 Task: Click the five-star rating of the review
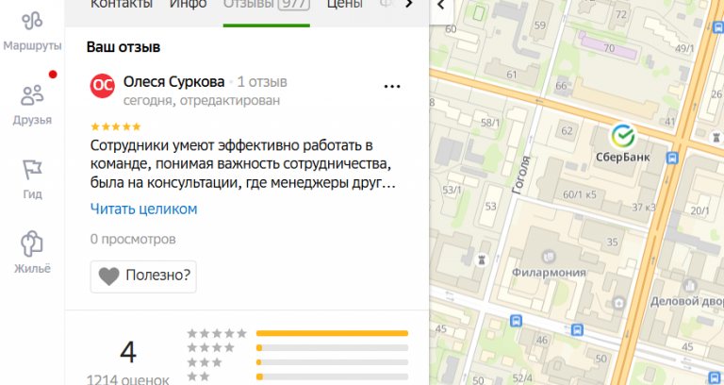pos(115,126)
